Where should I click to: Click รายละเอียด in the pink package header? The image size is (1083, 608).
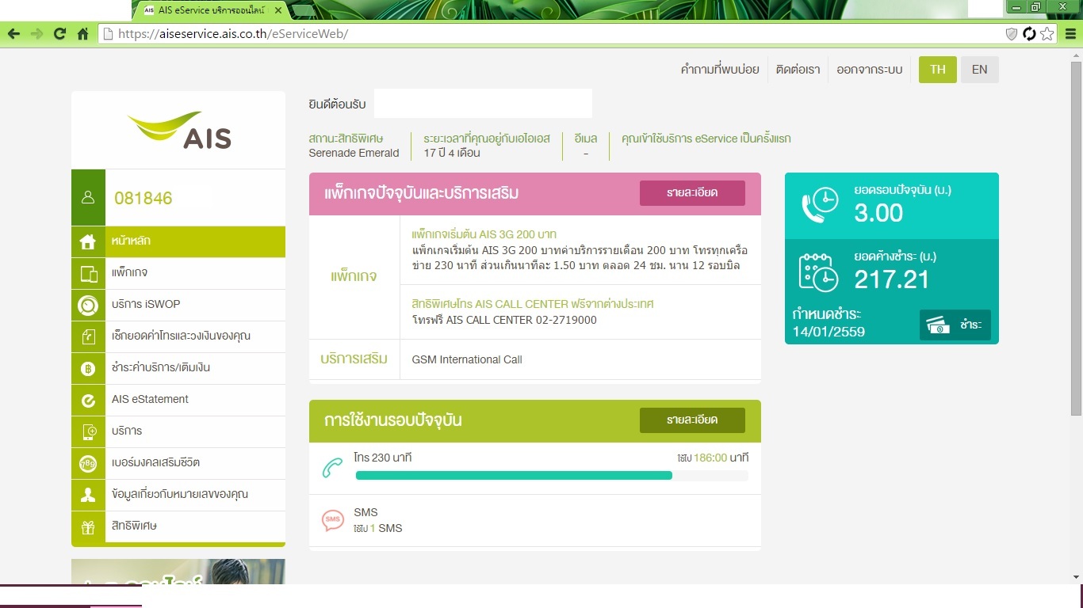click(692, 193)
